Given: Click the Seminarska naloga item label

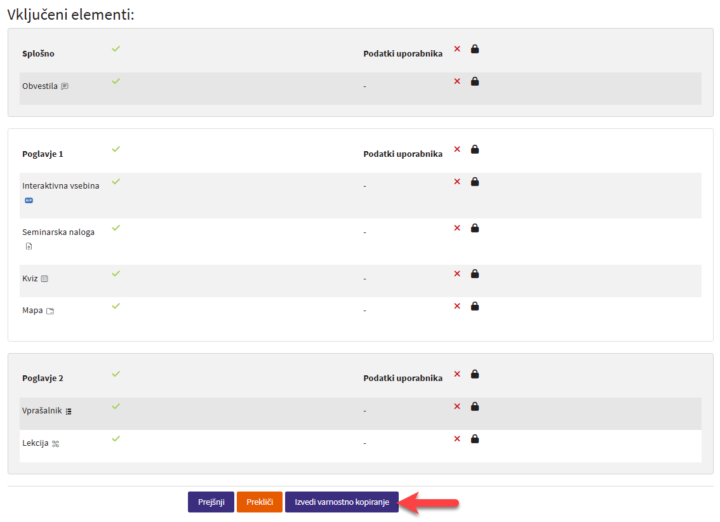Looking at the screenshot, I should (58, 232).
